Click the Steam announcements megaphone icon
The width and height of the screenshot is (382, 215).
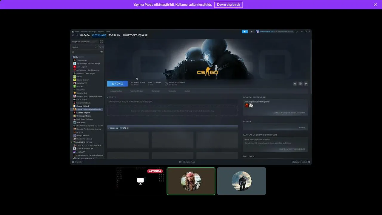(x=245, y=31)
